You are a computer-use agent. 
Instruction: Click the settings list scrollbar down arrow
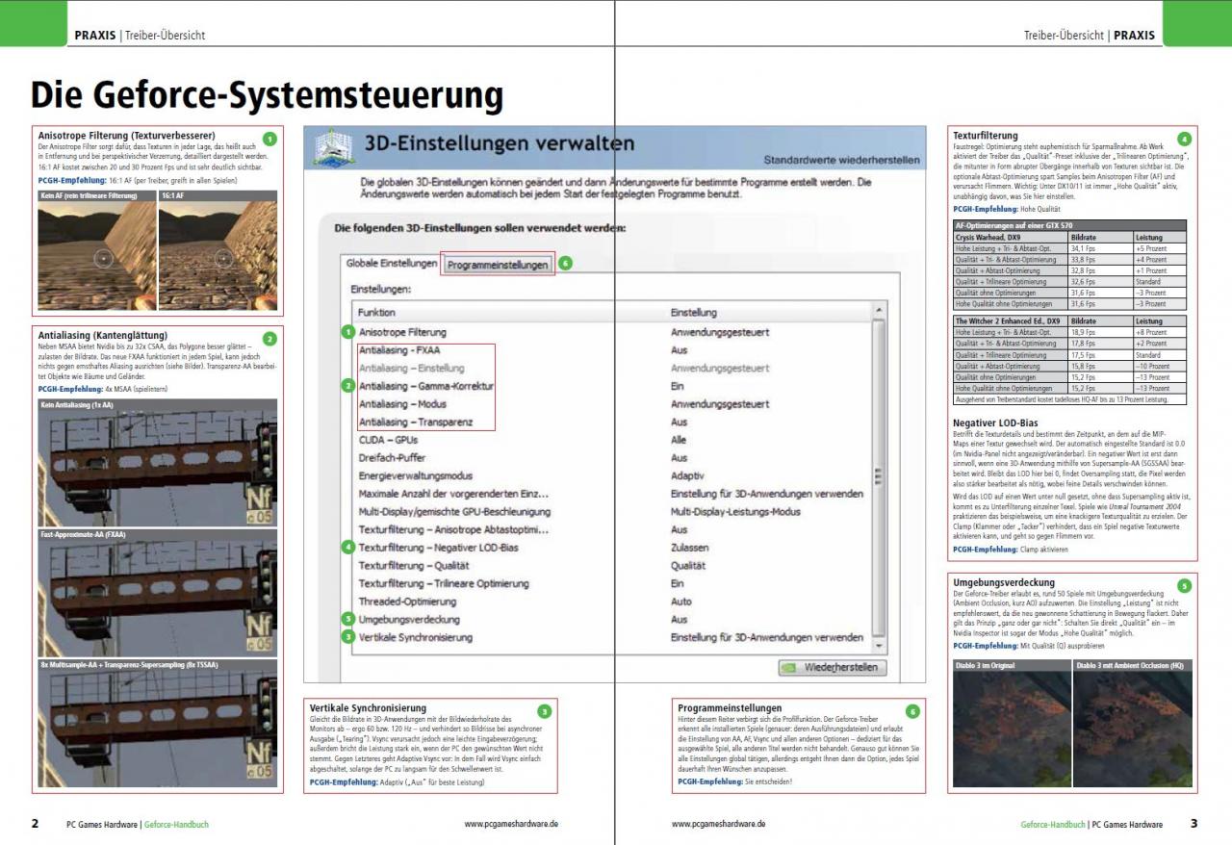pyautogui.click(x=877, y=647)
